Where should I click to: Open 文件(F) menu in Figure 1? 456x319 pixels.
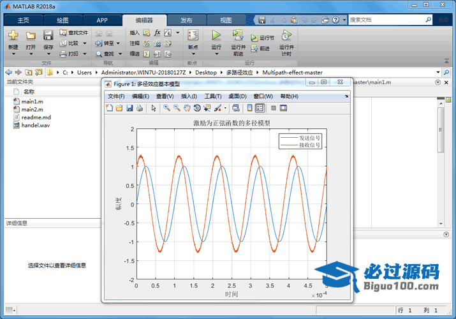coord(116,96)
